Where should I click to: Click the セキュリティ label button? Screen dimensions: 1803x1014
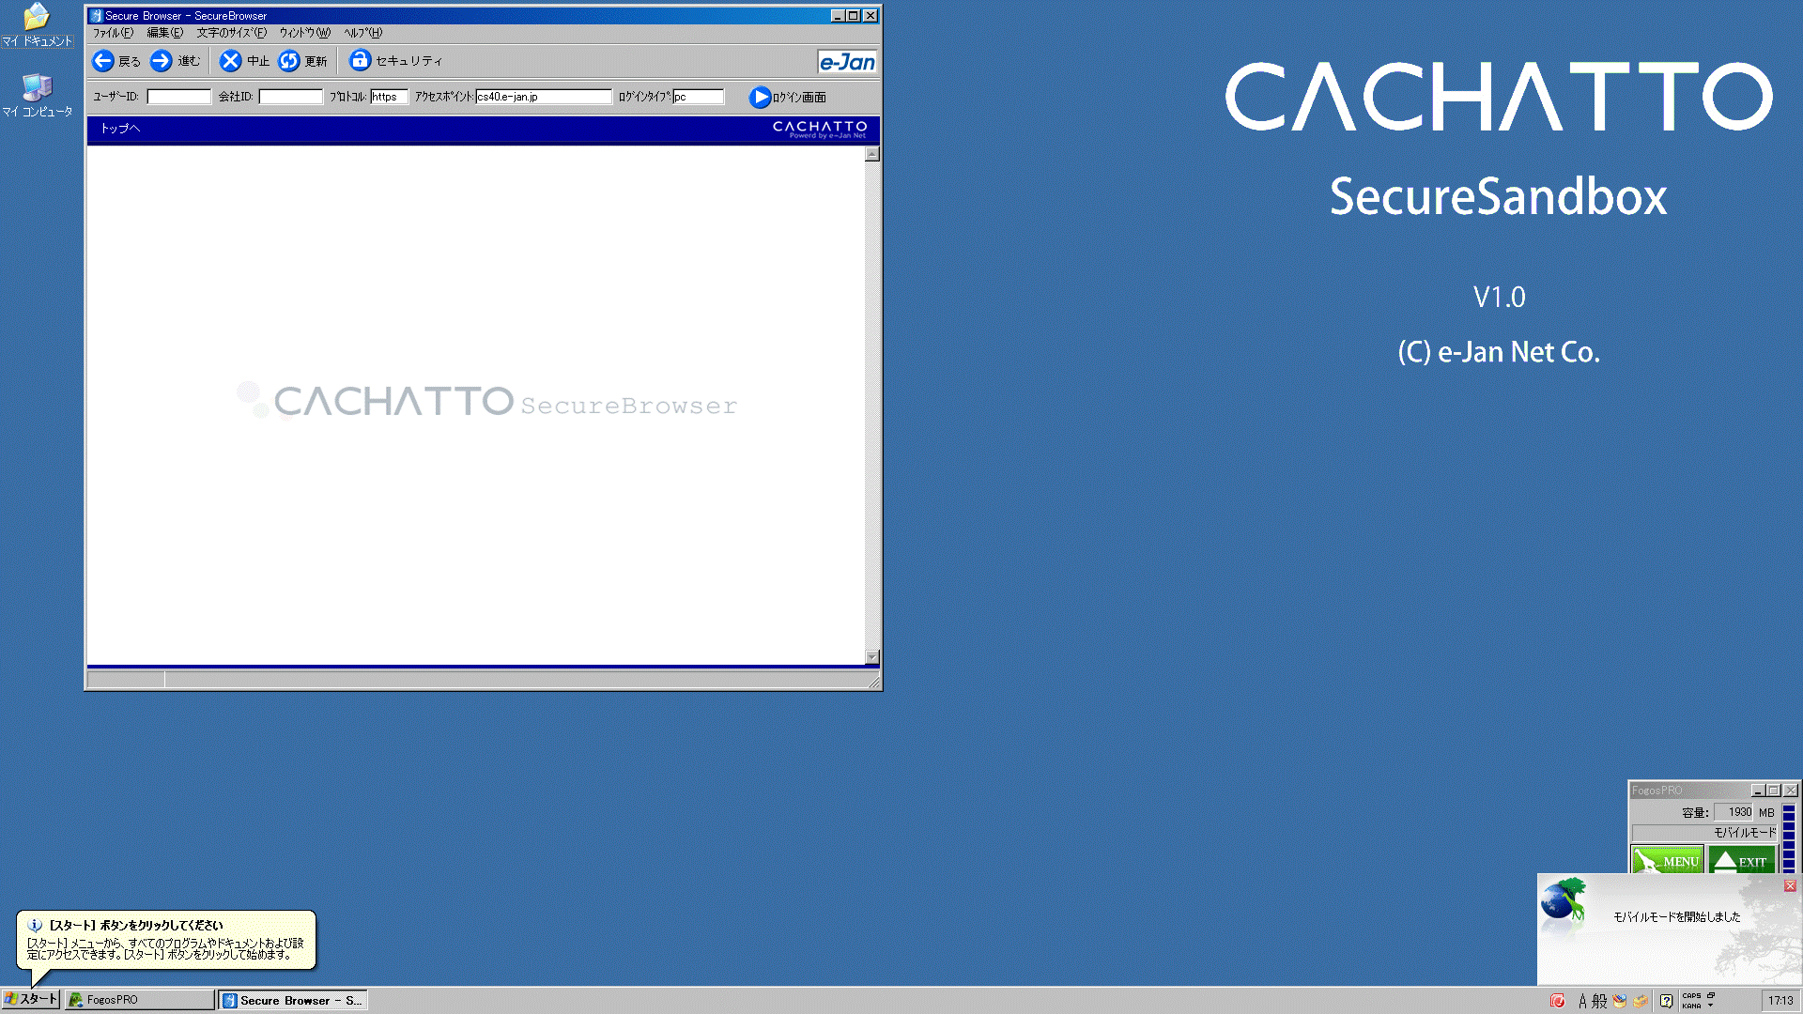pyautogui.click(x=408, y=61)
